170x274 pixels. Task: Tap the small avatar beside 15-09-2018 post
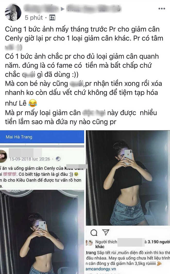(x=3, y=156)
